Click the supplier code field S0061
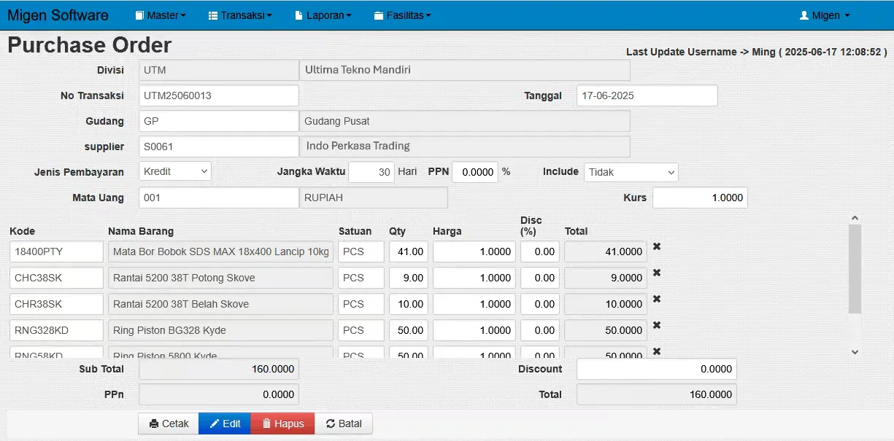The width and height of the screenshot is (894, 441). click(x=219, y=147)
